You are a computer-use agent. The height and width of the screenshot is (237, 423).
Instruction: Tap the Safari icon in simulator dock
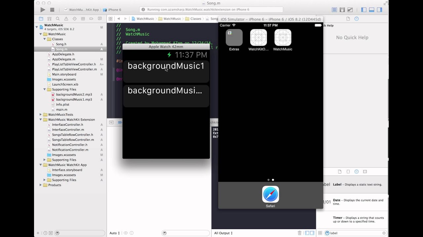[x=270, y=194]
